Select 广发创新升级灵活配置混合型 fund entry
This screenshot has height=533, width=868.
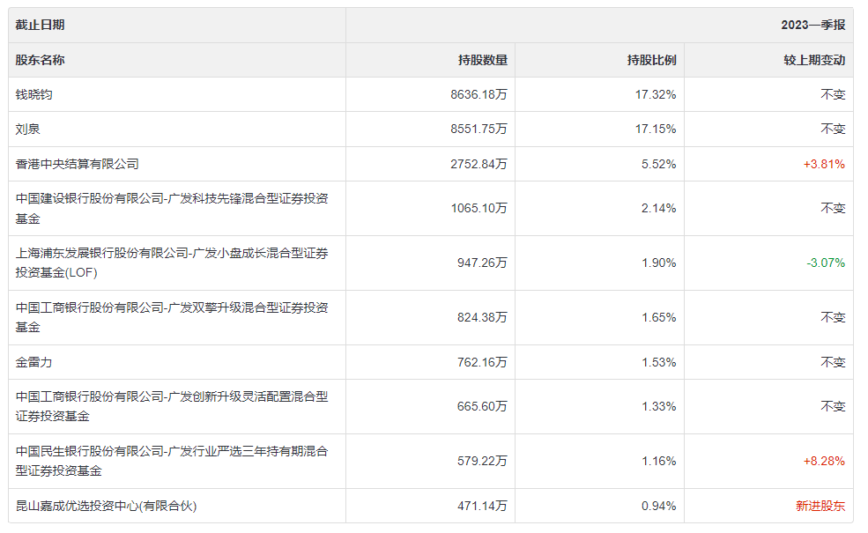(172, 406)
